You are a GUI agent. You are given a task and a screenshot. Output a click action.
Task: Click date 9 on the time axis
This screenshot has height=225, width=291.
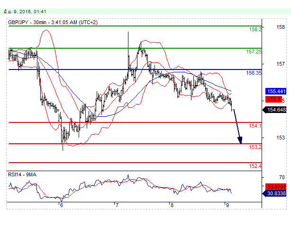click(227, 205)
